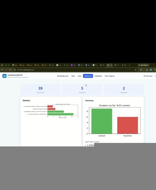This screenshot has height=190, width=156.
Task: Click the LearnGrounded AI title text
Action: [15, 75]
